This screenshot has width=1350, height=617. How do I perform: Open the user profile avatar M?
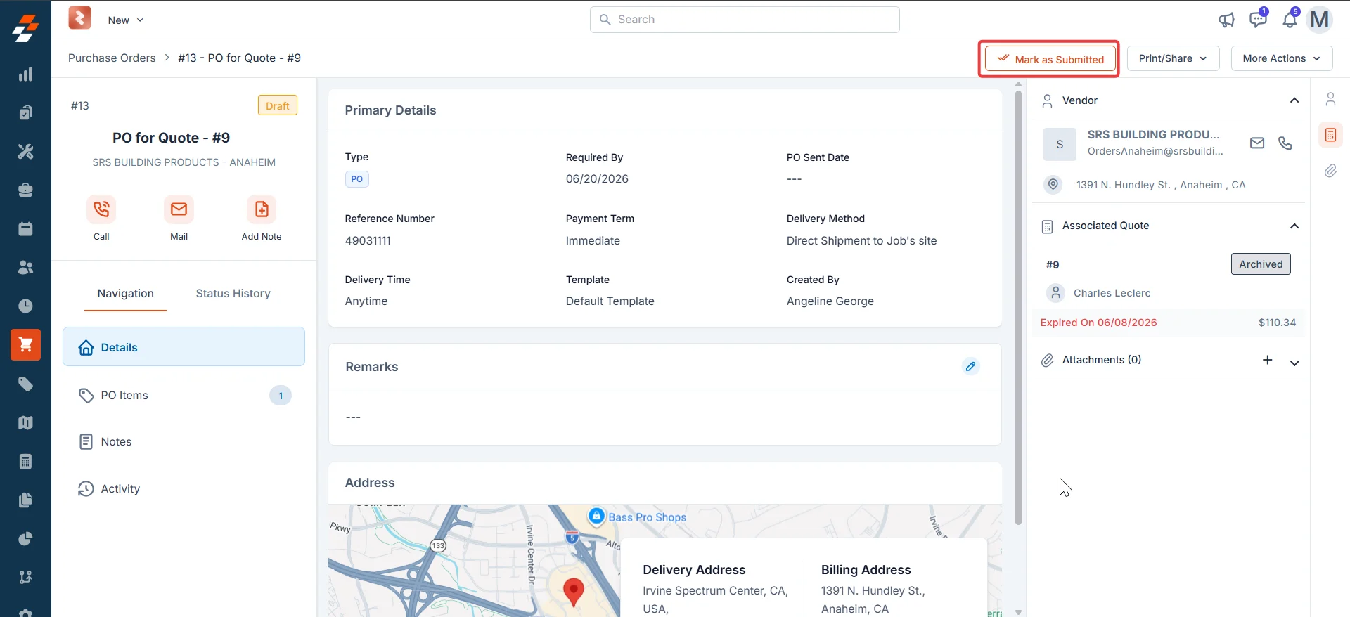tap(1320, 20)
